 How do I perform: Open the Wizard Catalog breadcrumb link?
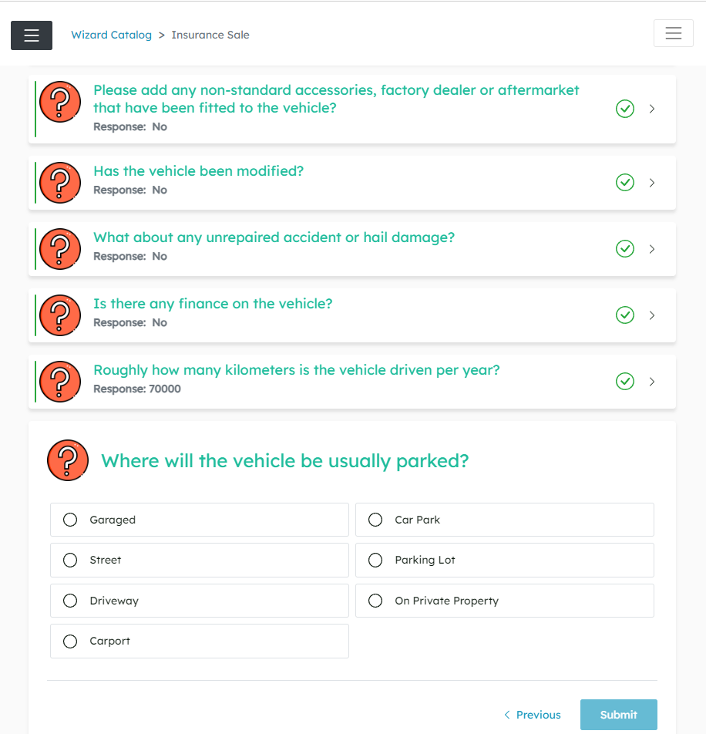(111, 35)
